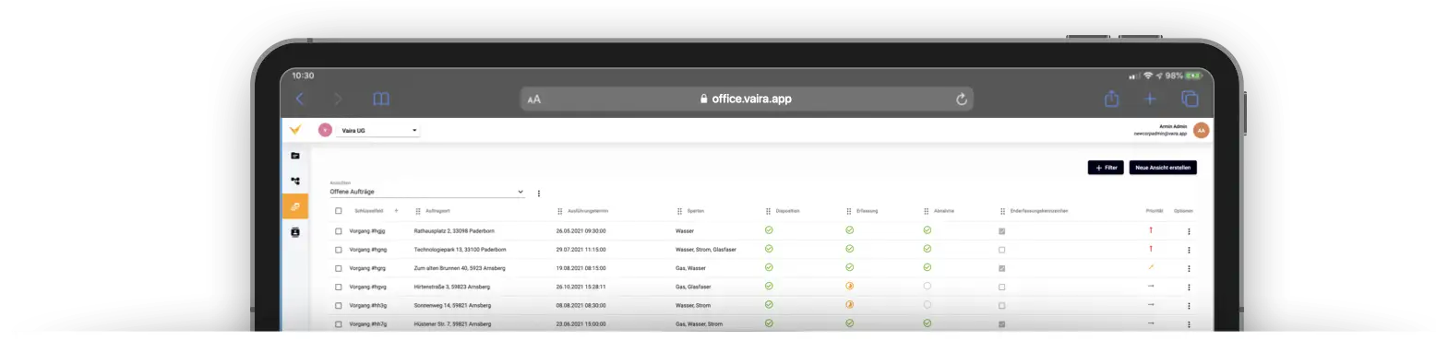
Task: Select row checkbox for Vorgang #hgrg
Action: (339, 268)
